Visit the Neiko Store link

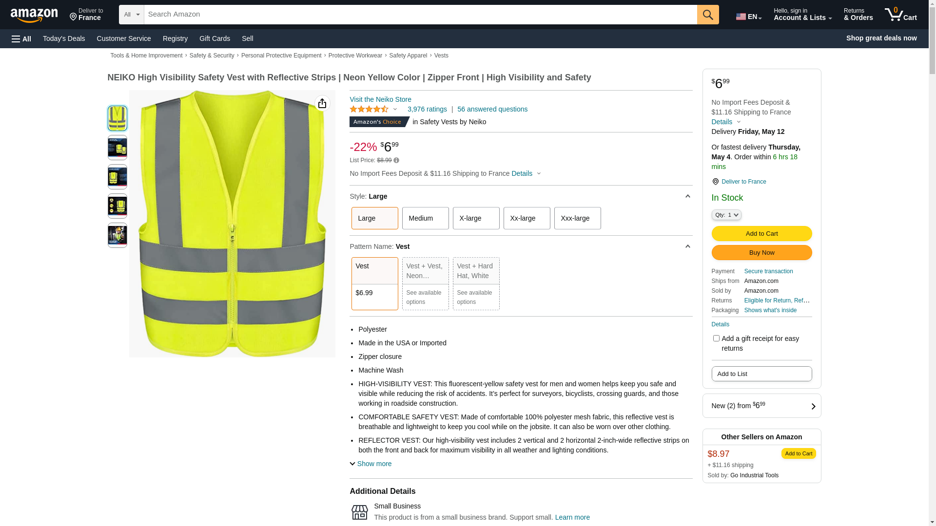[x=380, y=99]
